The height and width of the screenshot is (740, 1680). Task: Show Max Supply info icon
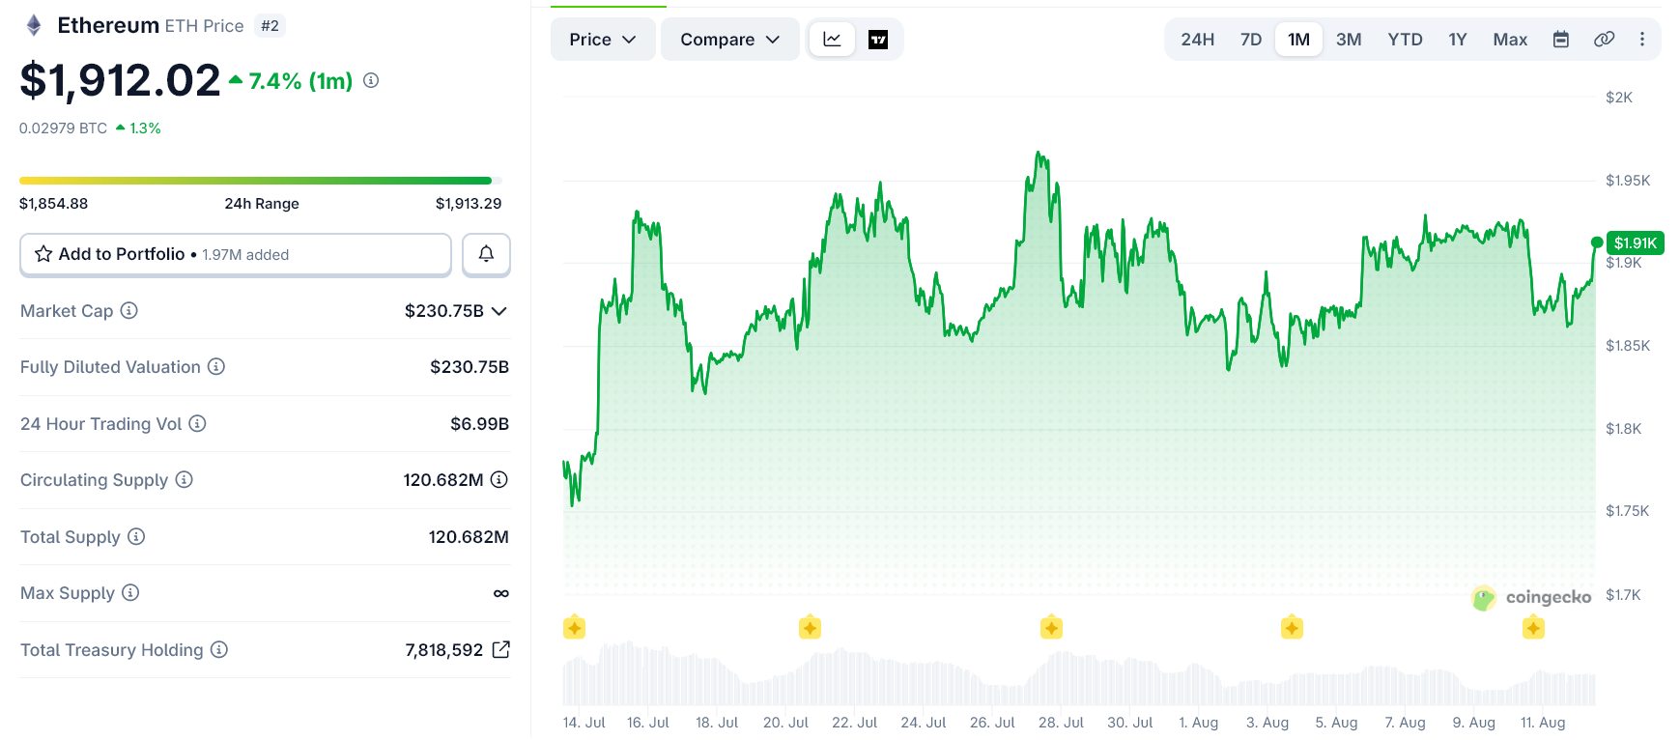tap(130, 592)
